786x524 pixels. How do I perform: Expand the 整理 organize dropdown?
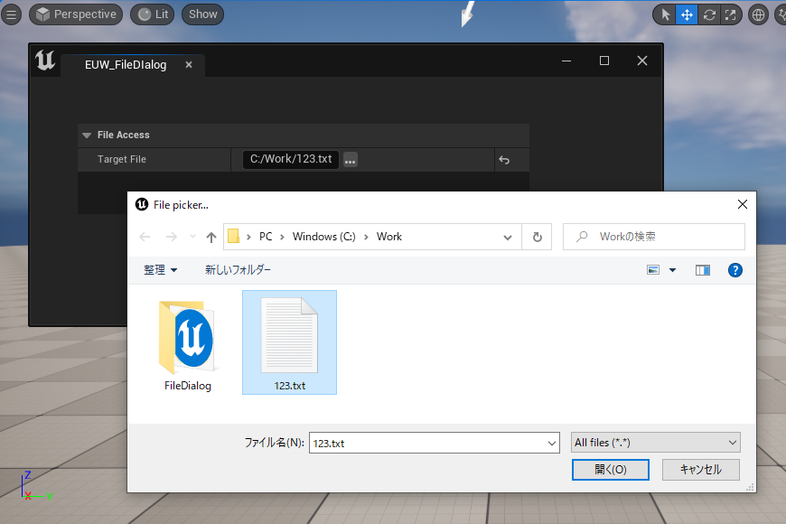[161, 269]
